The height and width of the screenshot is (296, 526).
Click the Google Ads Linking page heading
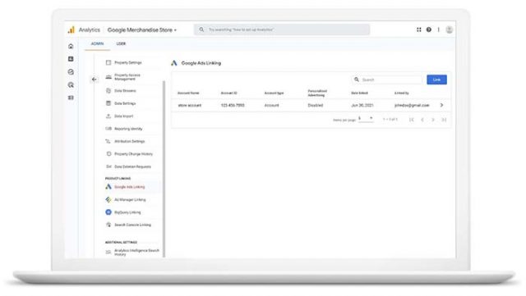[201, 63]
